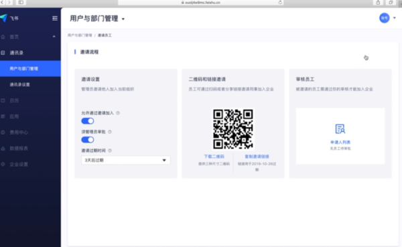Click the 提供三种尺寸二维码 caption
The width and height of the screenshot is (402, 247).
(214, 164)
